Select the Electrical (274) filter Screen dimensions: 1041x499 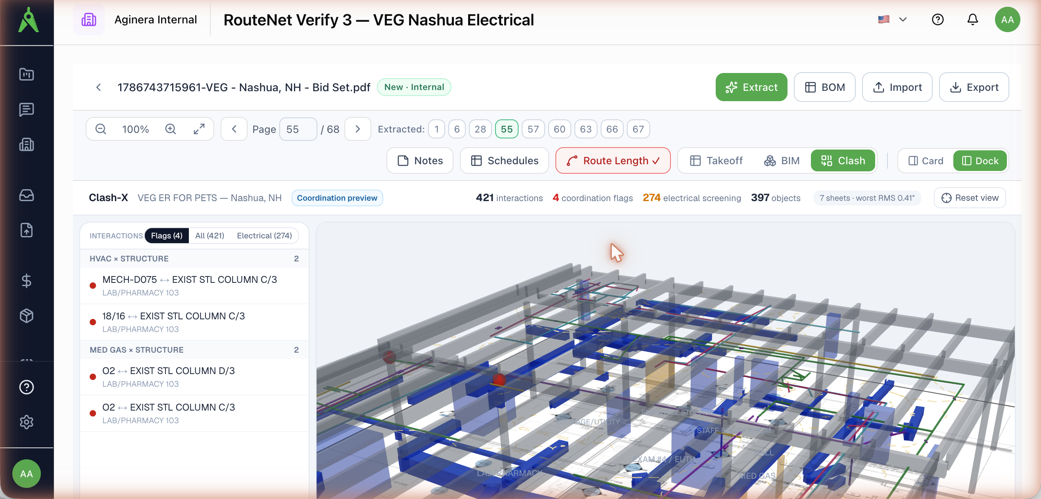point(264,236)
